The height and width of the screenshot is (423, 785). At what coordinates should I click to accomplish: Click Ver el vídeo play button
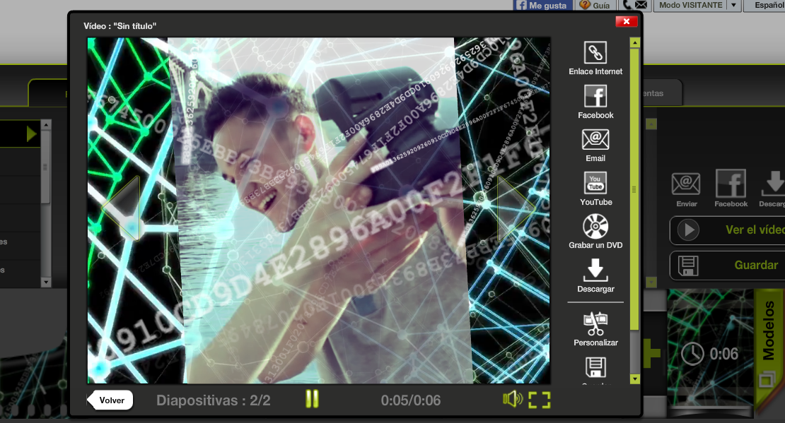(x=688, y=230)
